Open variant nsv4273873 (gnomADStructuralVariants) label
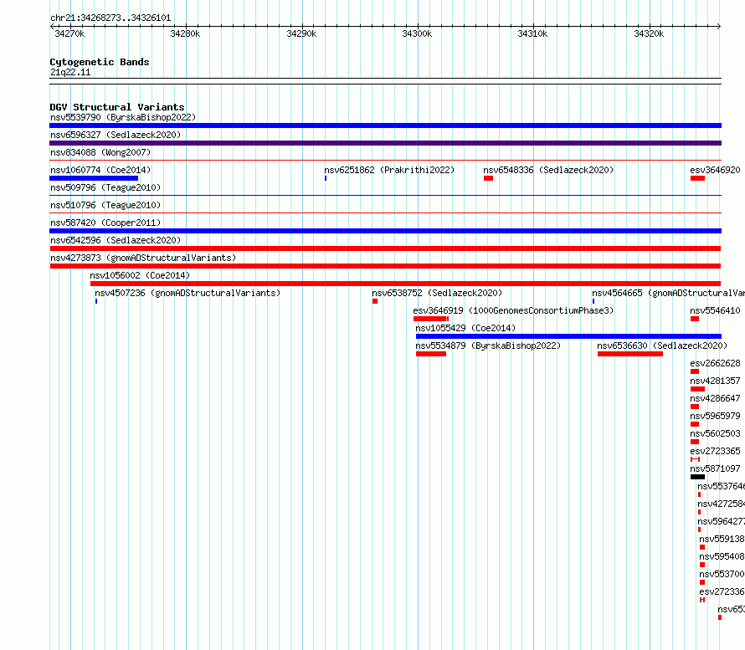The width and height of the screenshot is (745, 650). (143, 258)
